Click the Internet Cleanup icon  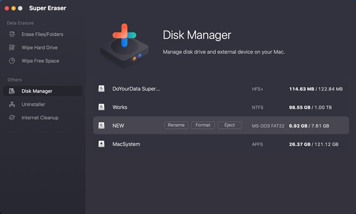12,118
